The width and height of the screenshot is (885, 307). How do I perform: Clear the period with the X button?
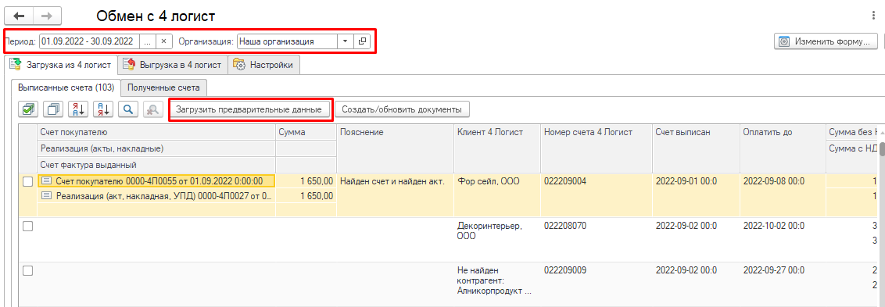coord(163,41)
